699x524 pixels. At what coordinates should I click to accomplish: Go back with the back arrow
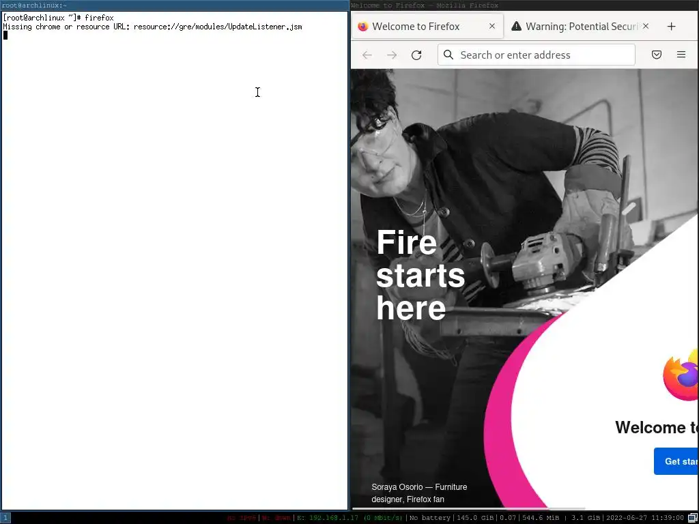[367, 55]
